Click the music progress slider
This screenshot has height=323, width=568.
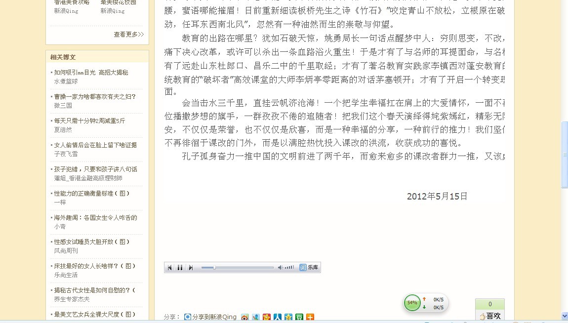point(237,268)
